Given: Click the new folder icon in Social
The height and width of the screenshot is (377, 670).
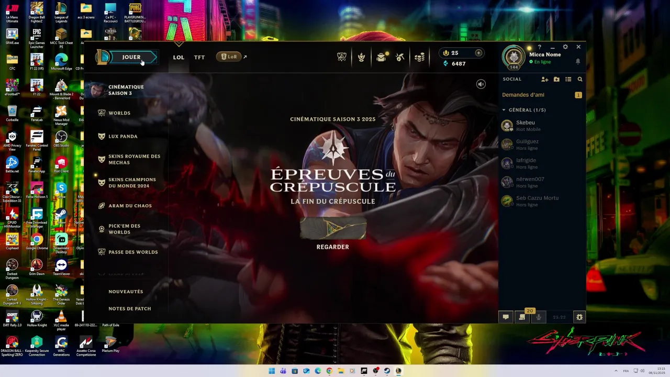Looking at the screenshot, I should click(x=556, y=79).
